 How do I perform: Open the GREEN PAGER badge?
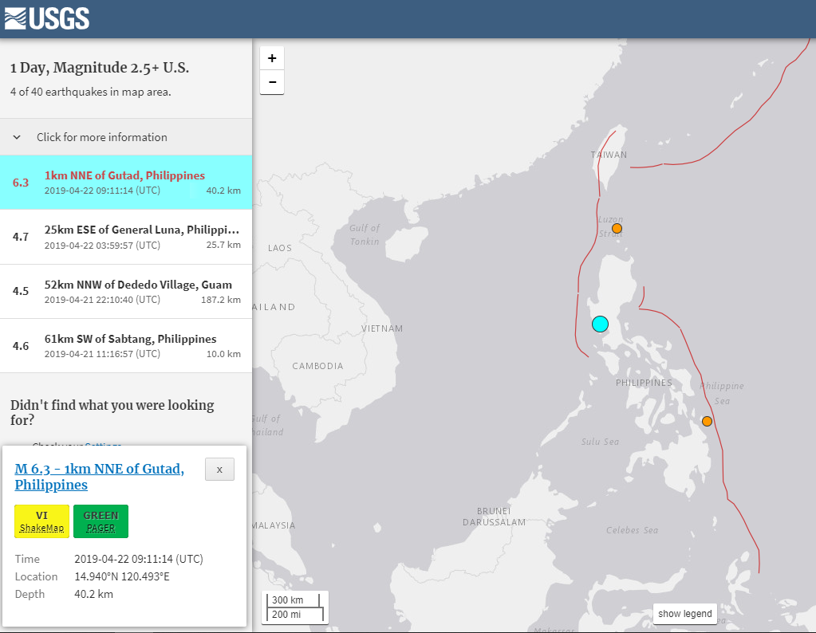101,521
